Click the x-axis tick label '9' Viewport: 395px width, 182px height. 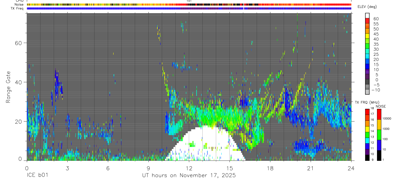[x=148, y=168]
